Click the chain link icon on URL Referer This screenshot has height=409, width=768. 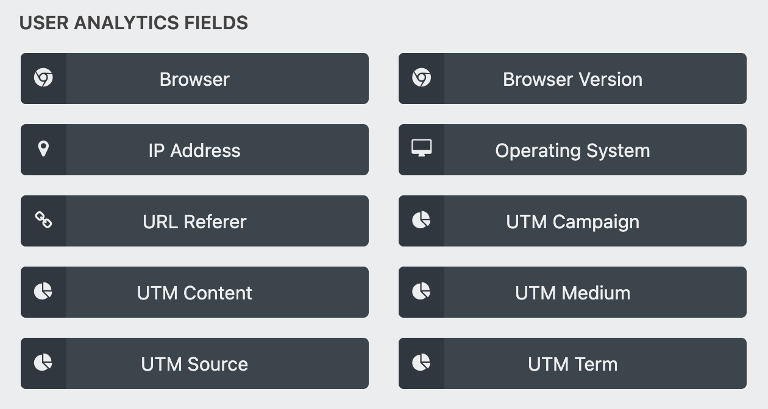coord(43,221)
